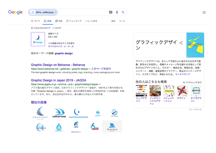Expand the jagda.or.jp URL dropdown arrow
The image size is (216, 153).
[100, 84]
